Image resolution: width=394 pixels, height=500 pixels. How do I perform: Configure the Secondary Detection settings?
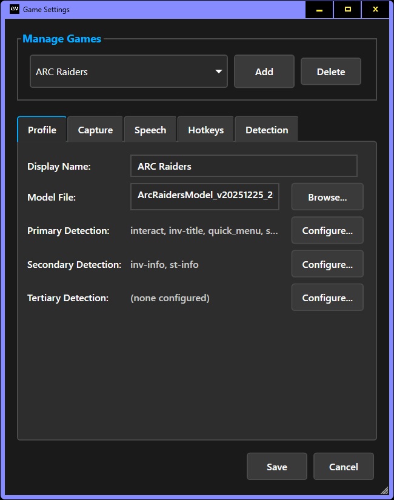coord(327,264)
